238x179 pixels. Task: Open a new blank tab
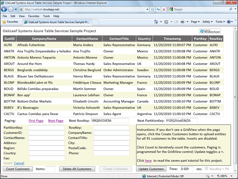coord(96,22)
